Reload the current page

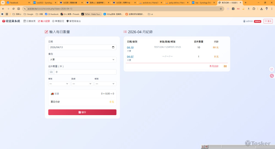[13, 9]
